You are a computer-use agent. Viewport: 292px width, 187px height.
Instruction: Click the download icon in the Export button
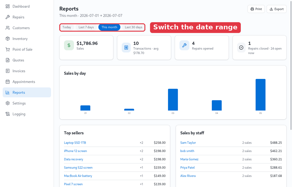(x=271, y=9)
